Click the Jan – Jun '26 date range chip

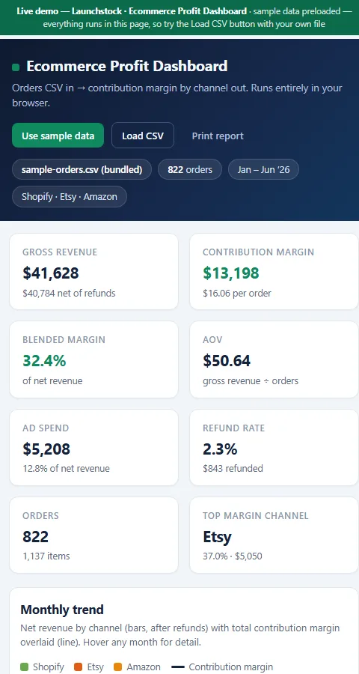(x=264, y=169)
